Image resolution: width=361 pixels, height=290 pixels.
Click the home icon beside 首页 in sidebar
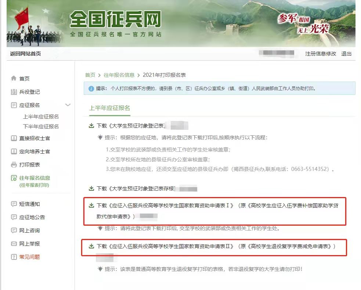(x=14, y=78)
